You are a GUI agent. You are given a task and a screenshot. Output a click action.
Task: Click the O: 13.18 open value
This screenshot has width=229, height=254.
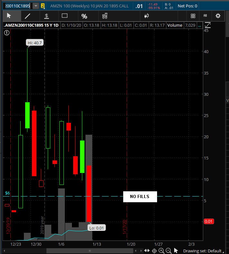(x=92, y=25)
